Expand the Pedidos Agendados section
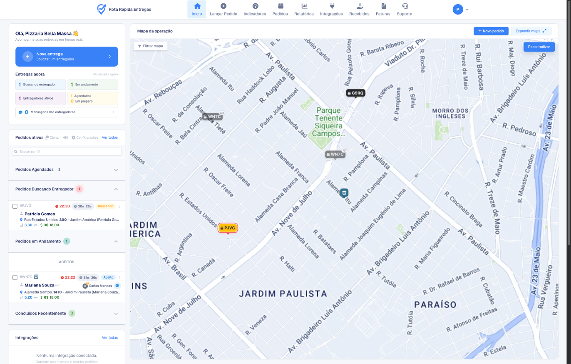 tap(67, 170)
